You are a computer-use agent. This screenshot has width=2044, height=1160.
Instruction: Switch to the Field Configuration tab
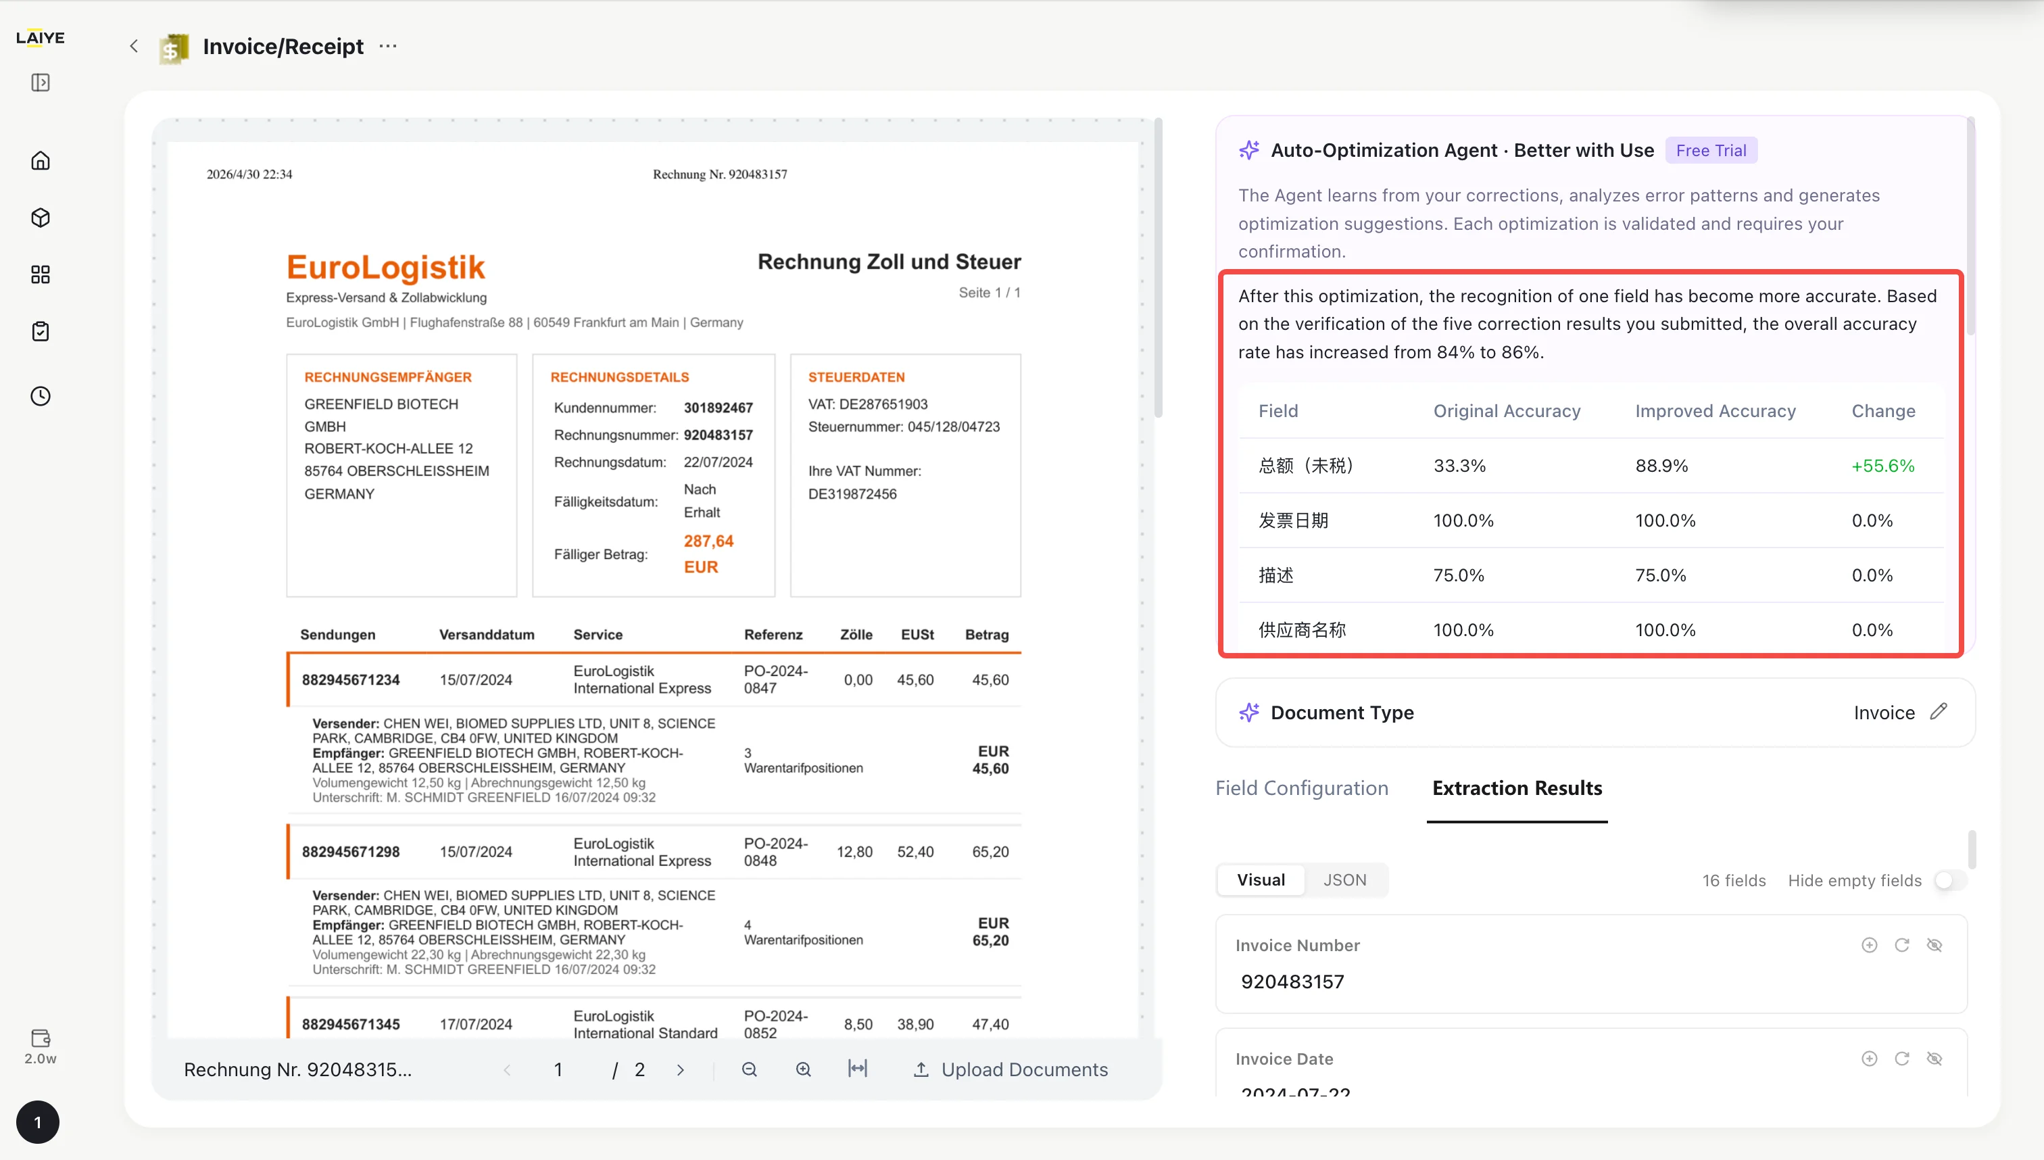(x=1302, y=788)
